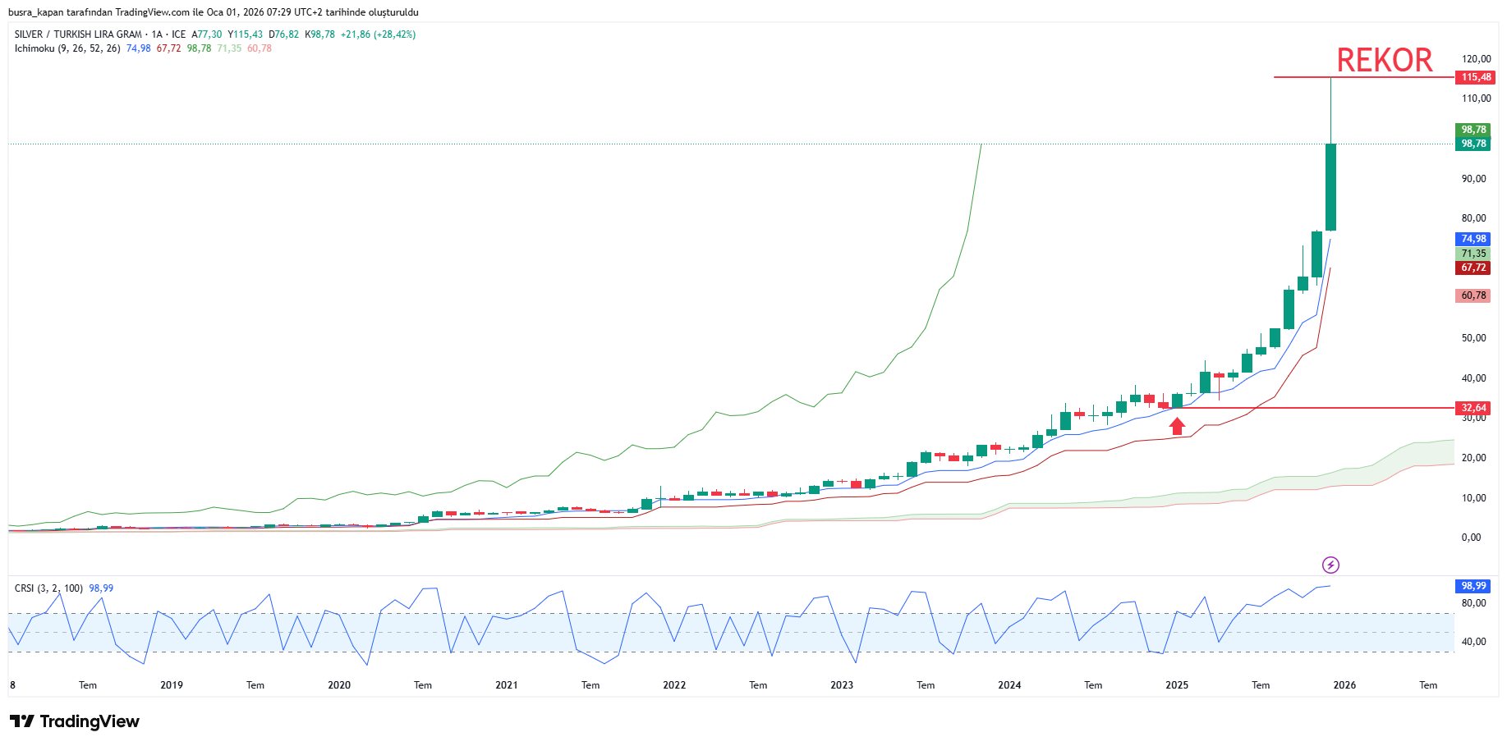Click the red upward arrow marker
The width and height of the screenshot is (1507, 746).
pyautogui.click(x=1177, y=426)
